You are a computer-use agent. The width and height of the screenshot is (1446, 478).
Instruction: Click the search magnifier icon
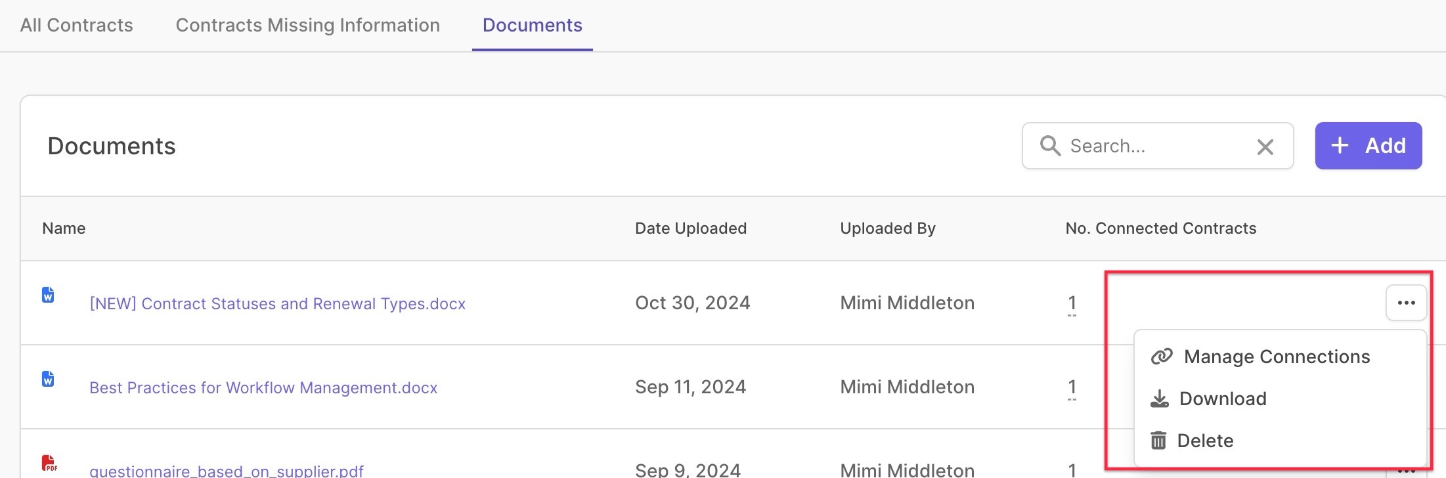click(x=1050, y=146)
